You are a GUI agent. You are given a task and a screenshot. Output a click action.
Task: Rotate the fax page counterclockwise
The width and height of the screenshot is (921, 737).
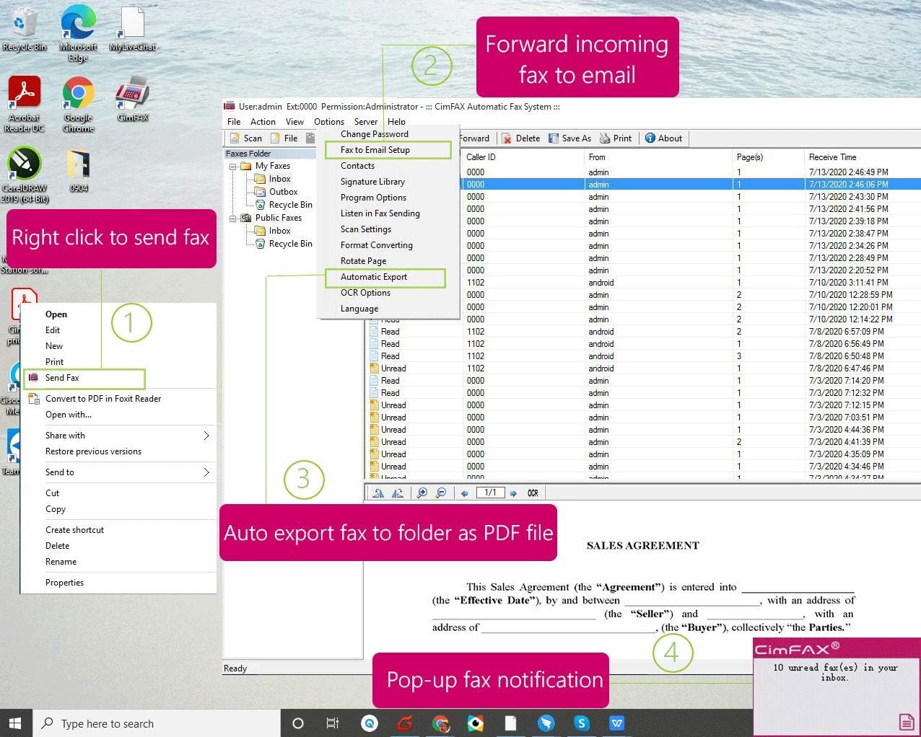pyautogui.click(x=378, y=493)
